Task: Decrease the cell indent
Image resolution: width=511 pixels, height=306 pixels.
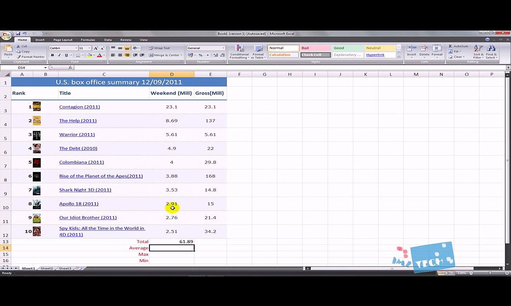Action: pyautogui.click(x=135, y=55)
